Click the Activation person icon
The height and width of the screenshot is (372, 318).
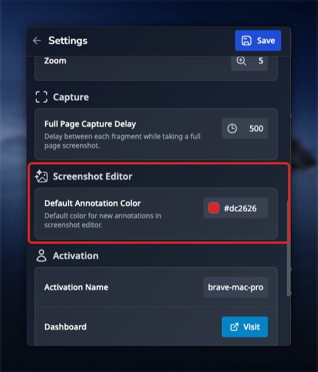point(41,255)
